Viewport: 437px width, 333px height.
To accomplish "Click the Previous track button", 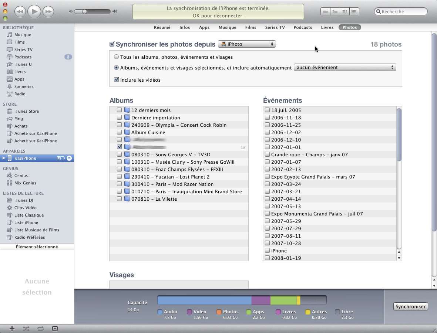I will [x=20, y=11].
